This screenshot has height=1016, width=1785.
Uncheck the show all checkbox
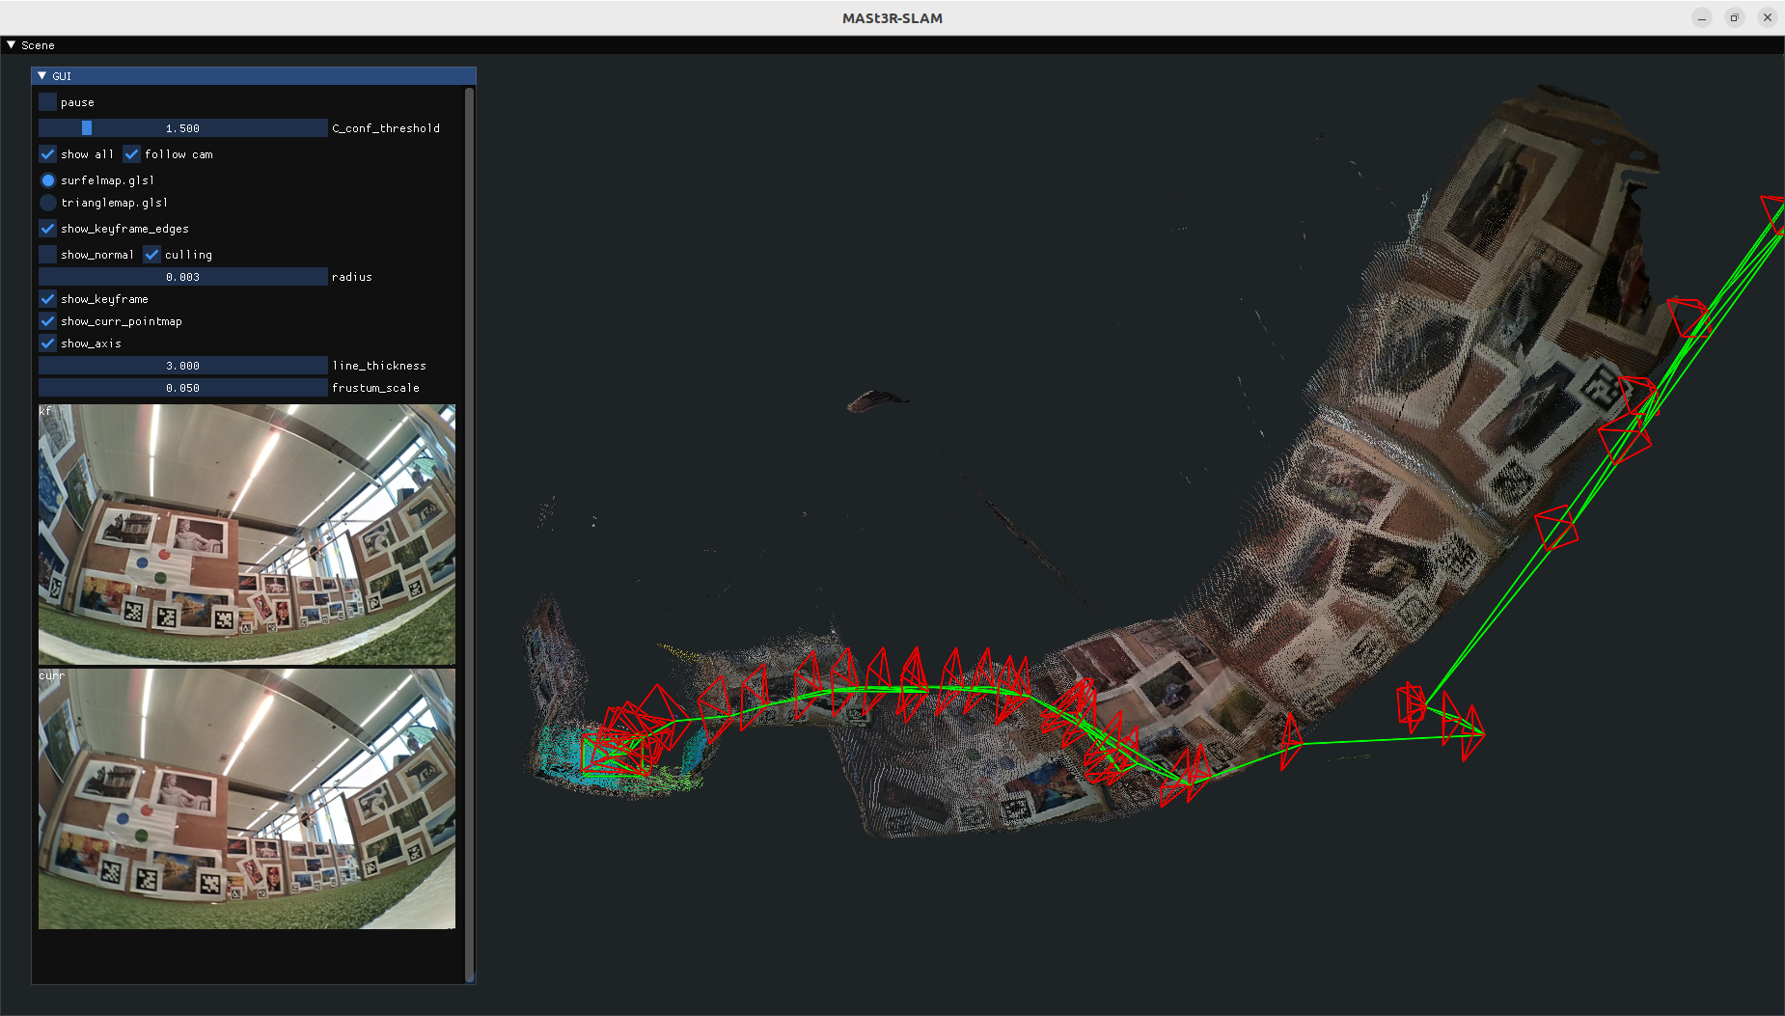tap(47, 154)
